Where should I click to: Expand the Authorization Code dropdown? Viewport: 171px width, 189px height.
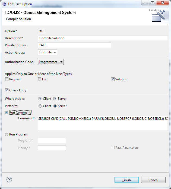click(x=51, y=62)
